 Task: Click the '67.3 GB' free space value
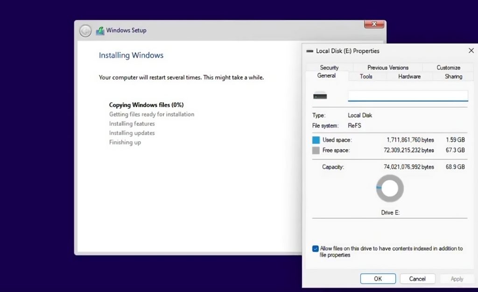(456, 150)
